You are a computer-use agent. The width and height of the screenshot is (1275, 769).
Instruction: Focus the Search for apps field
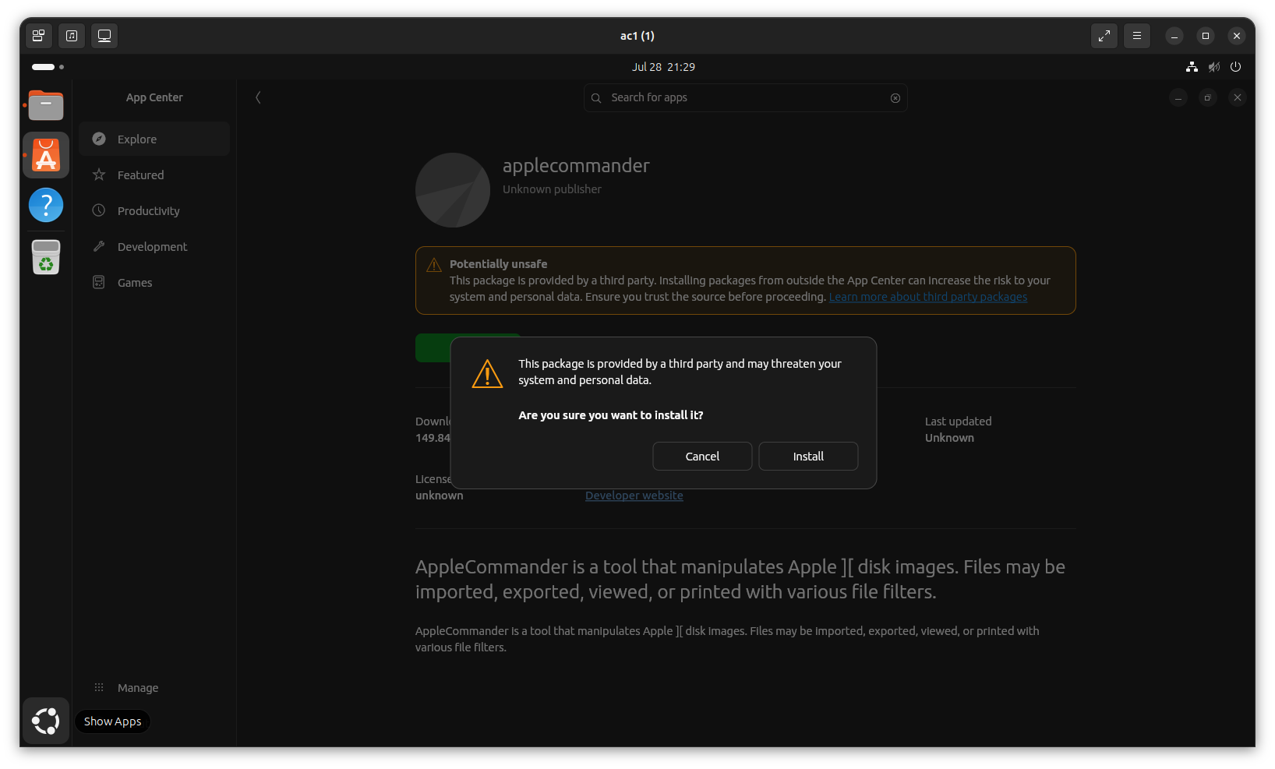point(746,98)
